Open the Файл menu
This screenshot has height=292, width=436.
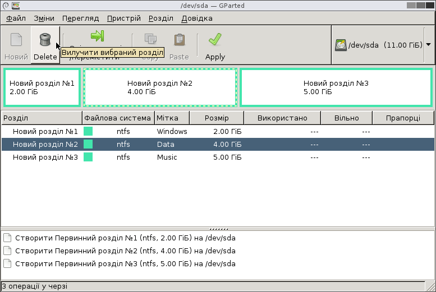pyautogui.click(x=16, y=18)
